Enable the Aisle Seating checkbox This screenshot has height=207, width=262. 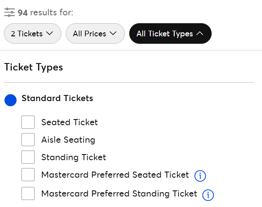click(28, 140)
